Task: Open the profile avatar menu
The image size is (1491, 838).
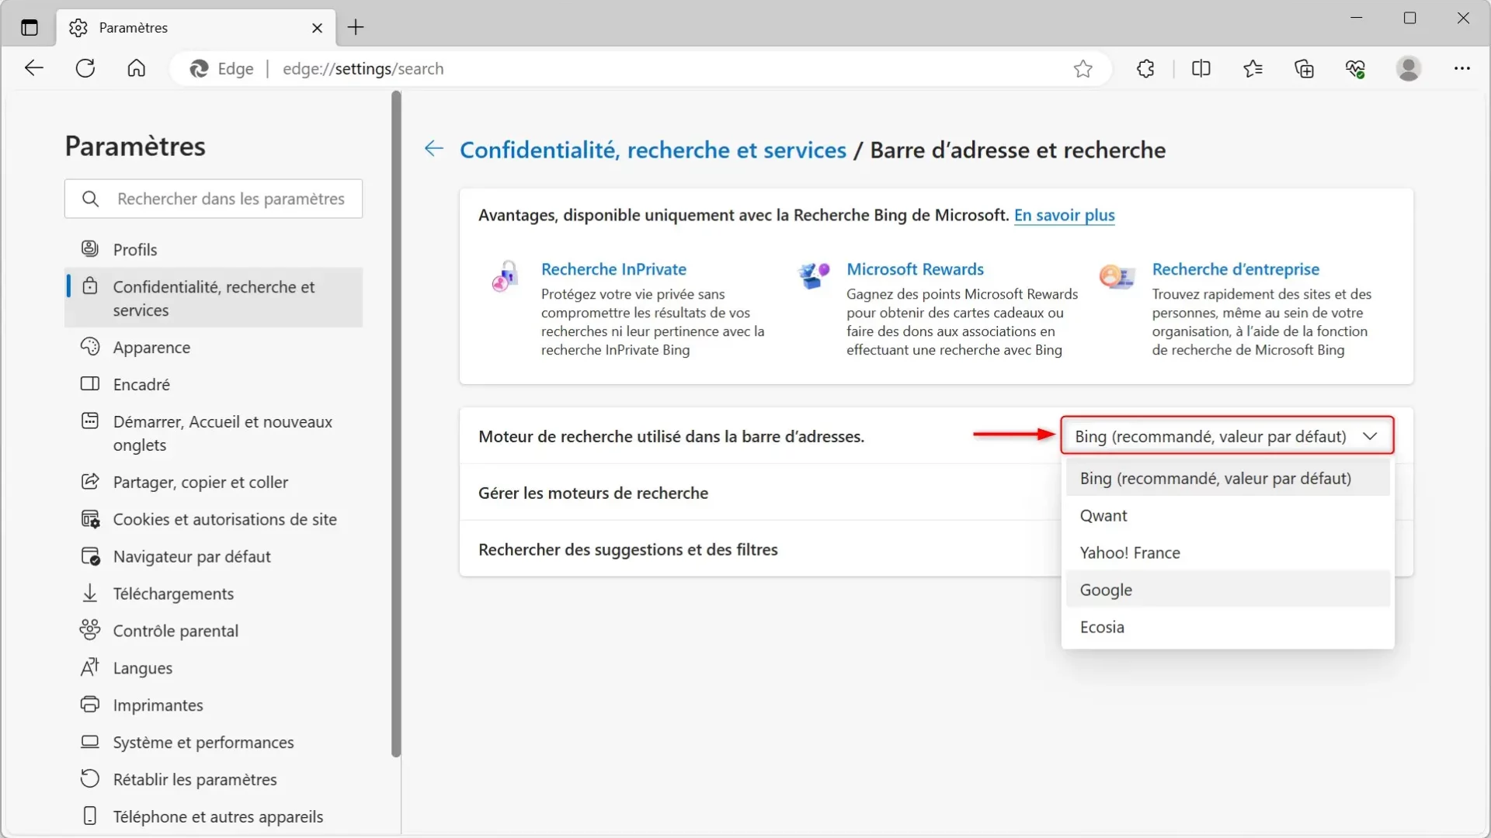Action: pyautogui.click(x=1409, y=68)
